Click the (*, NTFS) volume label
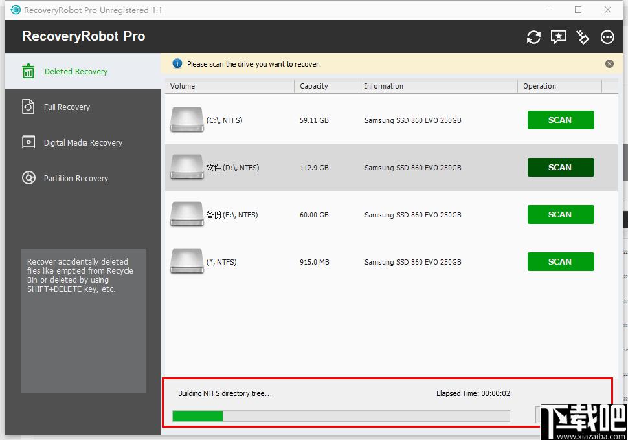The height and width of the screenshot is (440, 628). pos(221,262)
